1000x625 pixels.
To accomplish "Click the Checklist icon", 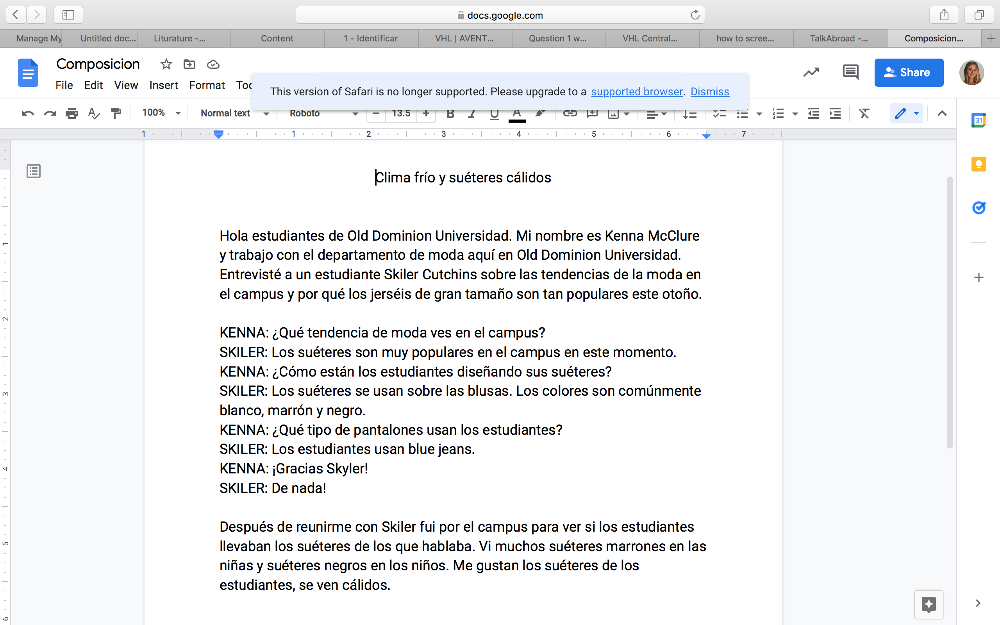I will click(x=720, y=113).
